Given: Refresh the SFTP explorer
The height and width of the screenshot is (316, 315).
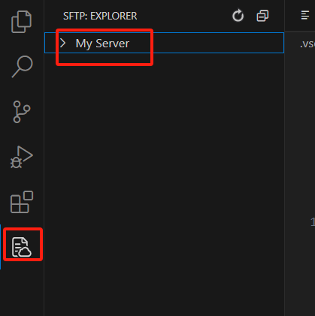Looking at the screenshot, I should 238,16.
